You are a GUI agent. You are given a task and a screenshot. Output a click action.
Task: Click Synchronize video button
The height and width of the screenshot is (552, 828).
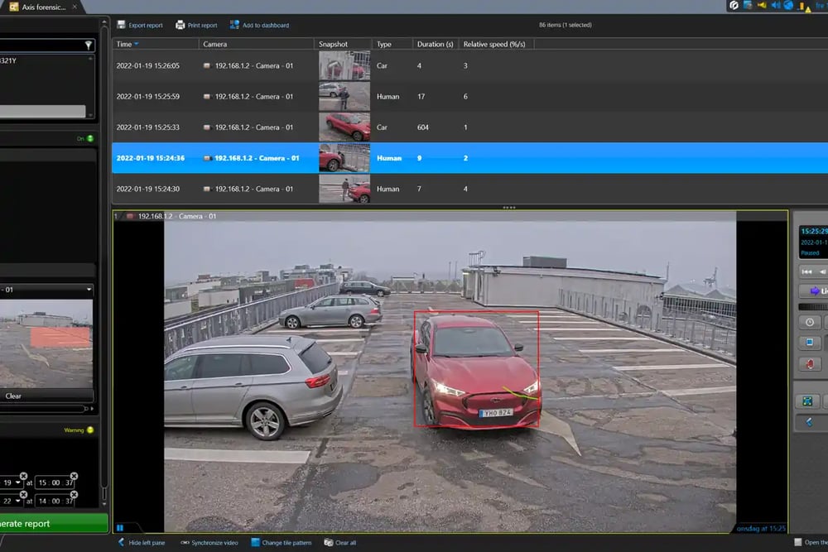click(x=209, y=543)
